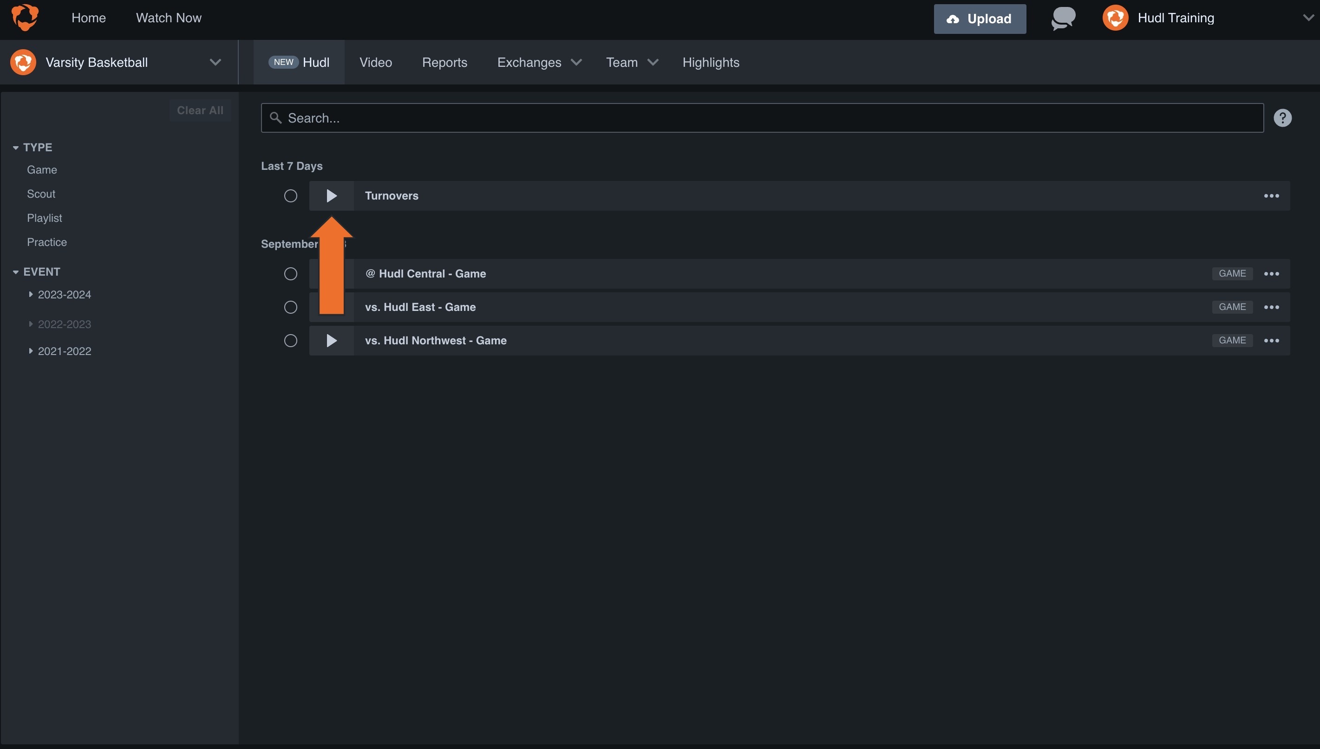This screenshot has width=1320, height=749.
Task: Click the search help question mark icon
Action: click(1282, 117)
